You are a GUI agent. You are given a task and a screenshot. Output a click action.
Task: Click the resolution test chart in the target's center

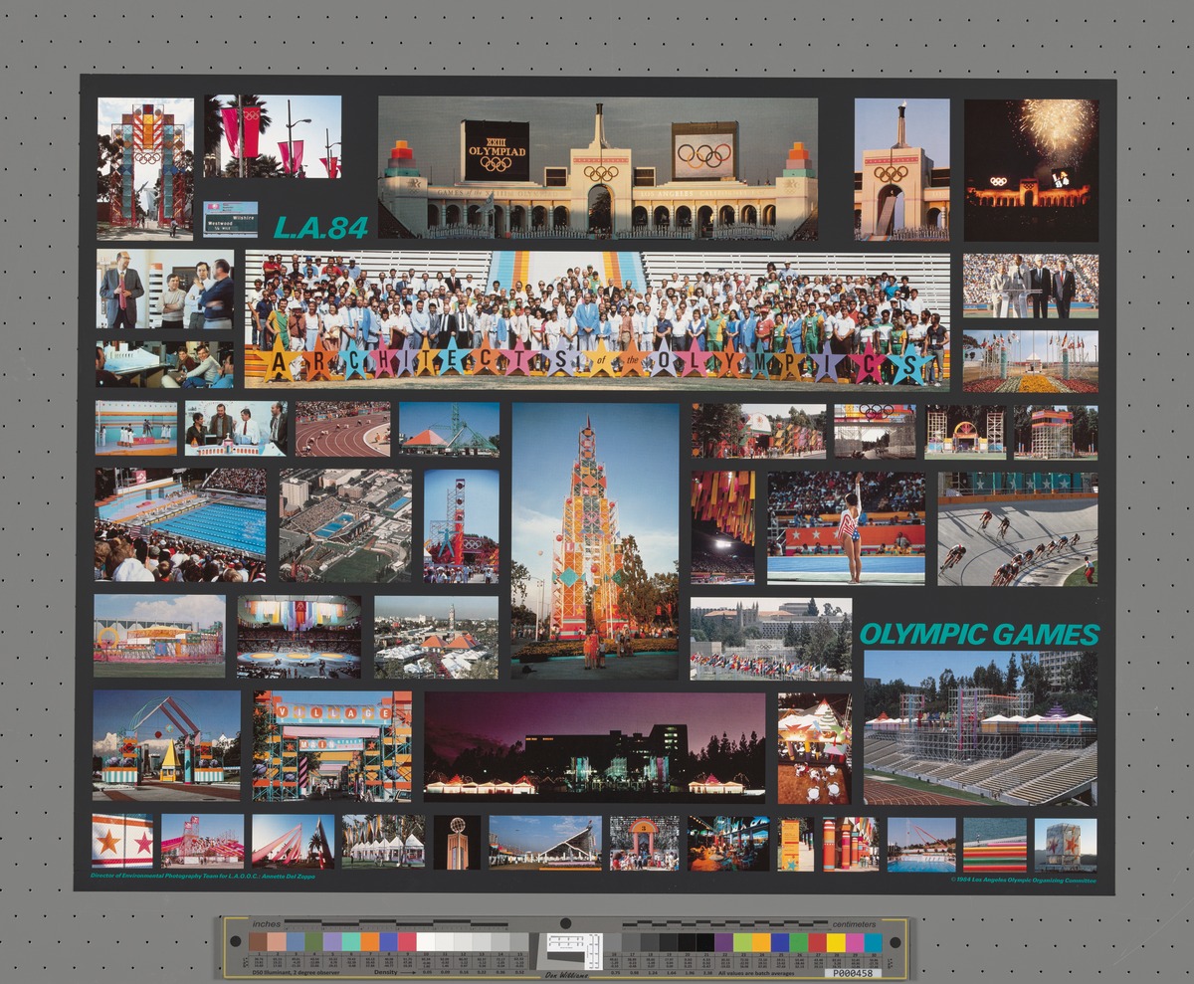(576, 950)
